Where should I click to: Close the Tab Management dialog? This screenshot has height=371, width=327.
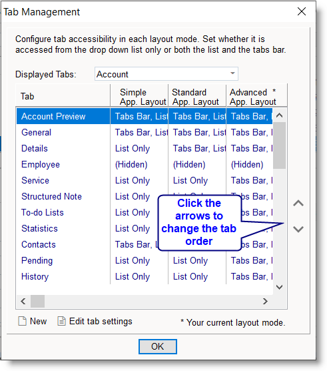[x=302, y=11]
